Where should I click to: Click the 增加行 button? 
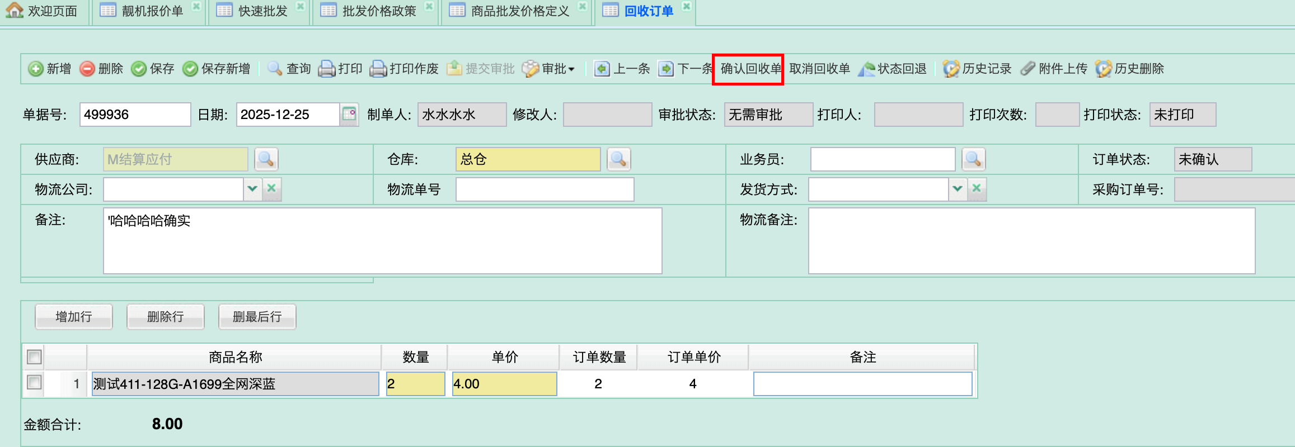(74, 317)
